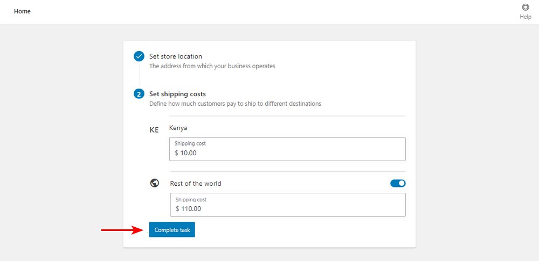Click the completed checkmark for store location

[x=139, y=56]
